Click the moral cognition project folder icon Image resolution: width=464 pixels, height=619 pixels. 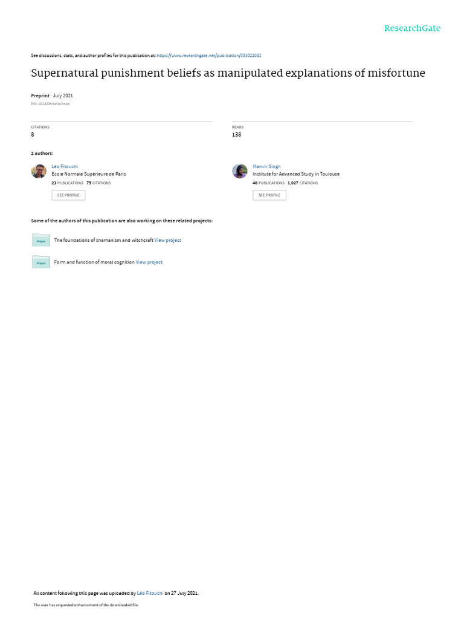41,262
